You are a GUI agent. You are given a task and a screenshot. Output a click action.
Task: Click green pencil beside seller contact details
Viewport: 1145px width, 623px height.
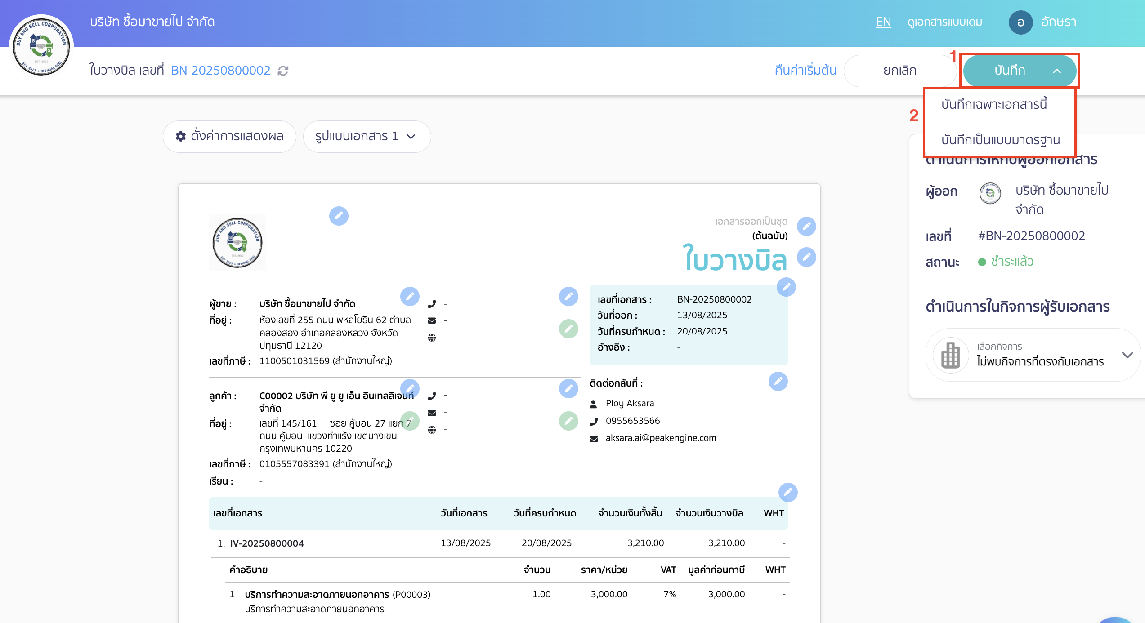click(568, 329)
